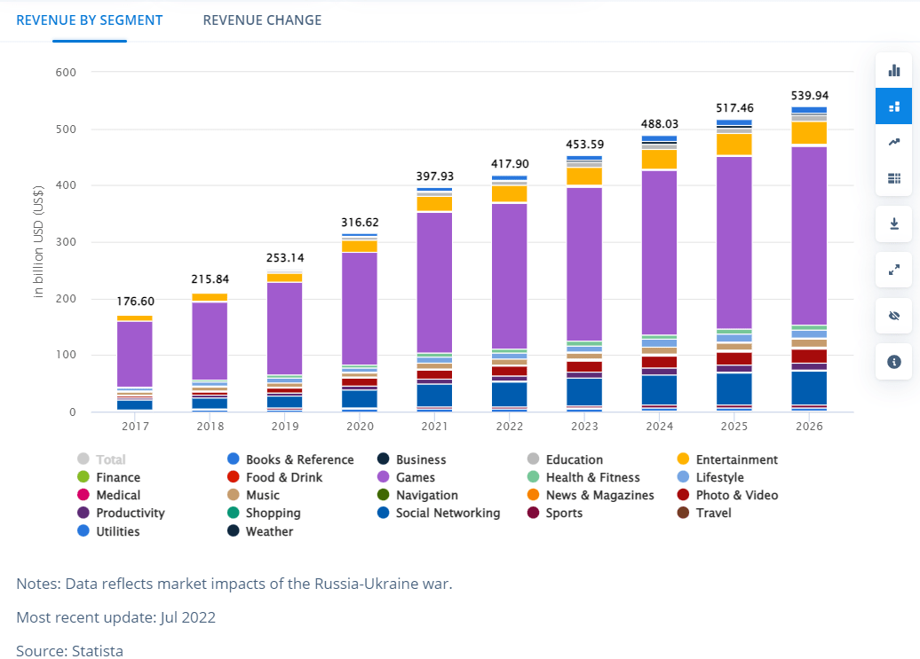Image resolution: width=920 pixels, height=659 pixels.
Task: Hide the Total series via legend
Action: (x=100, y=459)
